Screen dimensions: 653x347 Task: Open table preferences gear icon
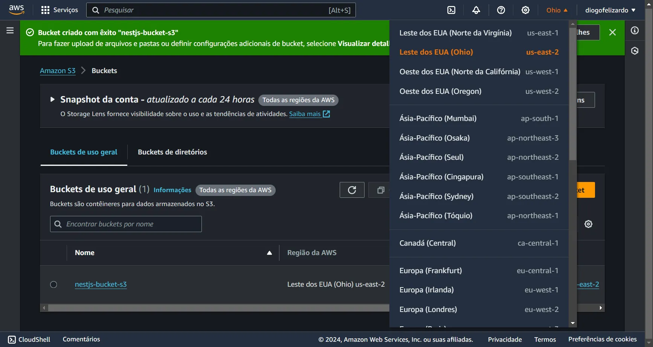click(588, 224)
